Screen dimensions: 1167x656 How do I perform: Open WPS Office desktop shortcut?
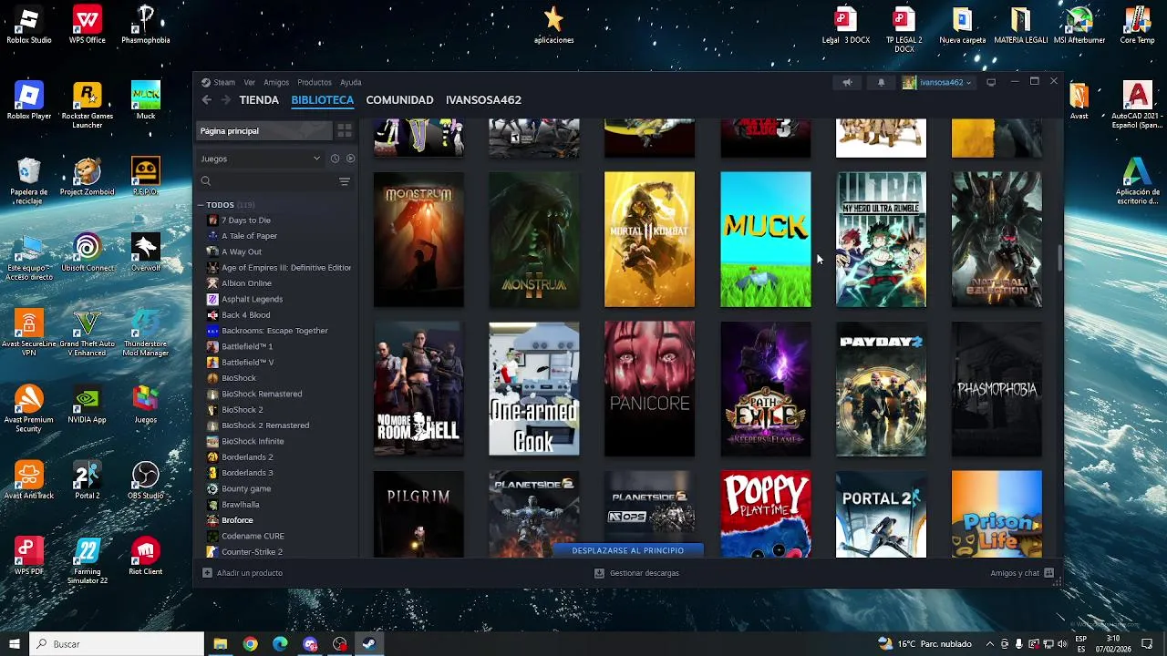point(88,25)
